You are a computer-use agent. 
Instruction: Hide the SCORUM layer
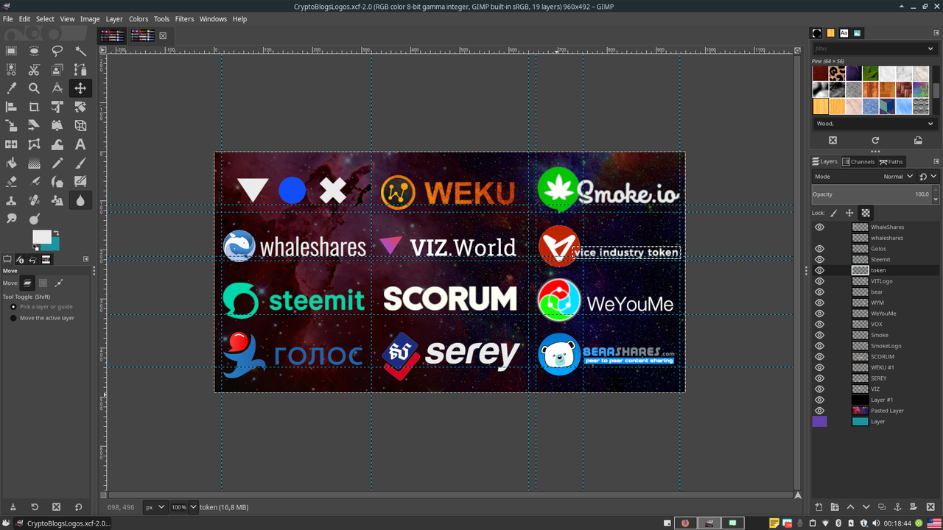pyautogui.click(x=819, y=357)
